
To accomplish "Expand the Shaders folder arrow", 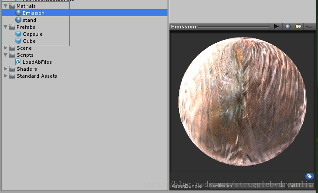I will (6, 69).
